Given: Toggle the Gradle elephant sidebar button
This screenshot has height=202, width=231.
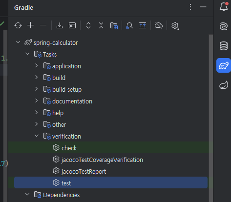Looking at the screenshot, I should click(224, 65).
